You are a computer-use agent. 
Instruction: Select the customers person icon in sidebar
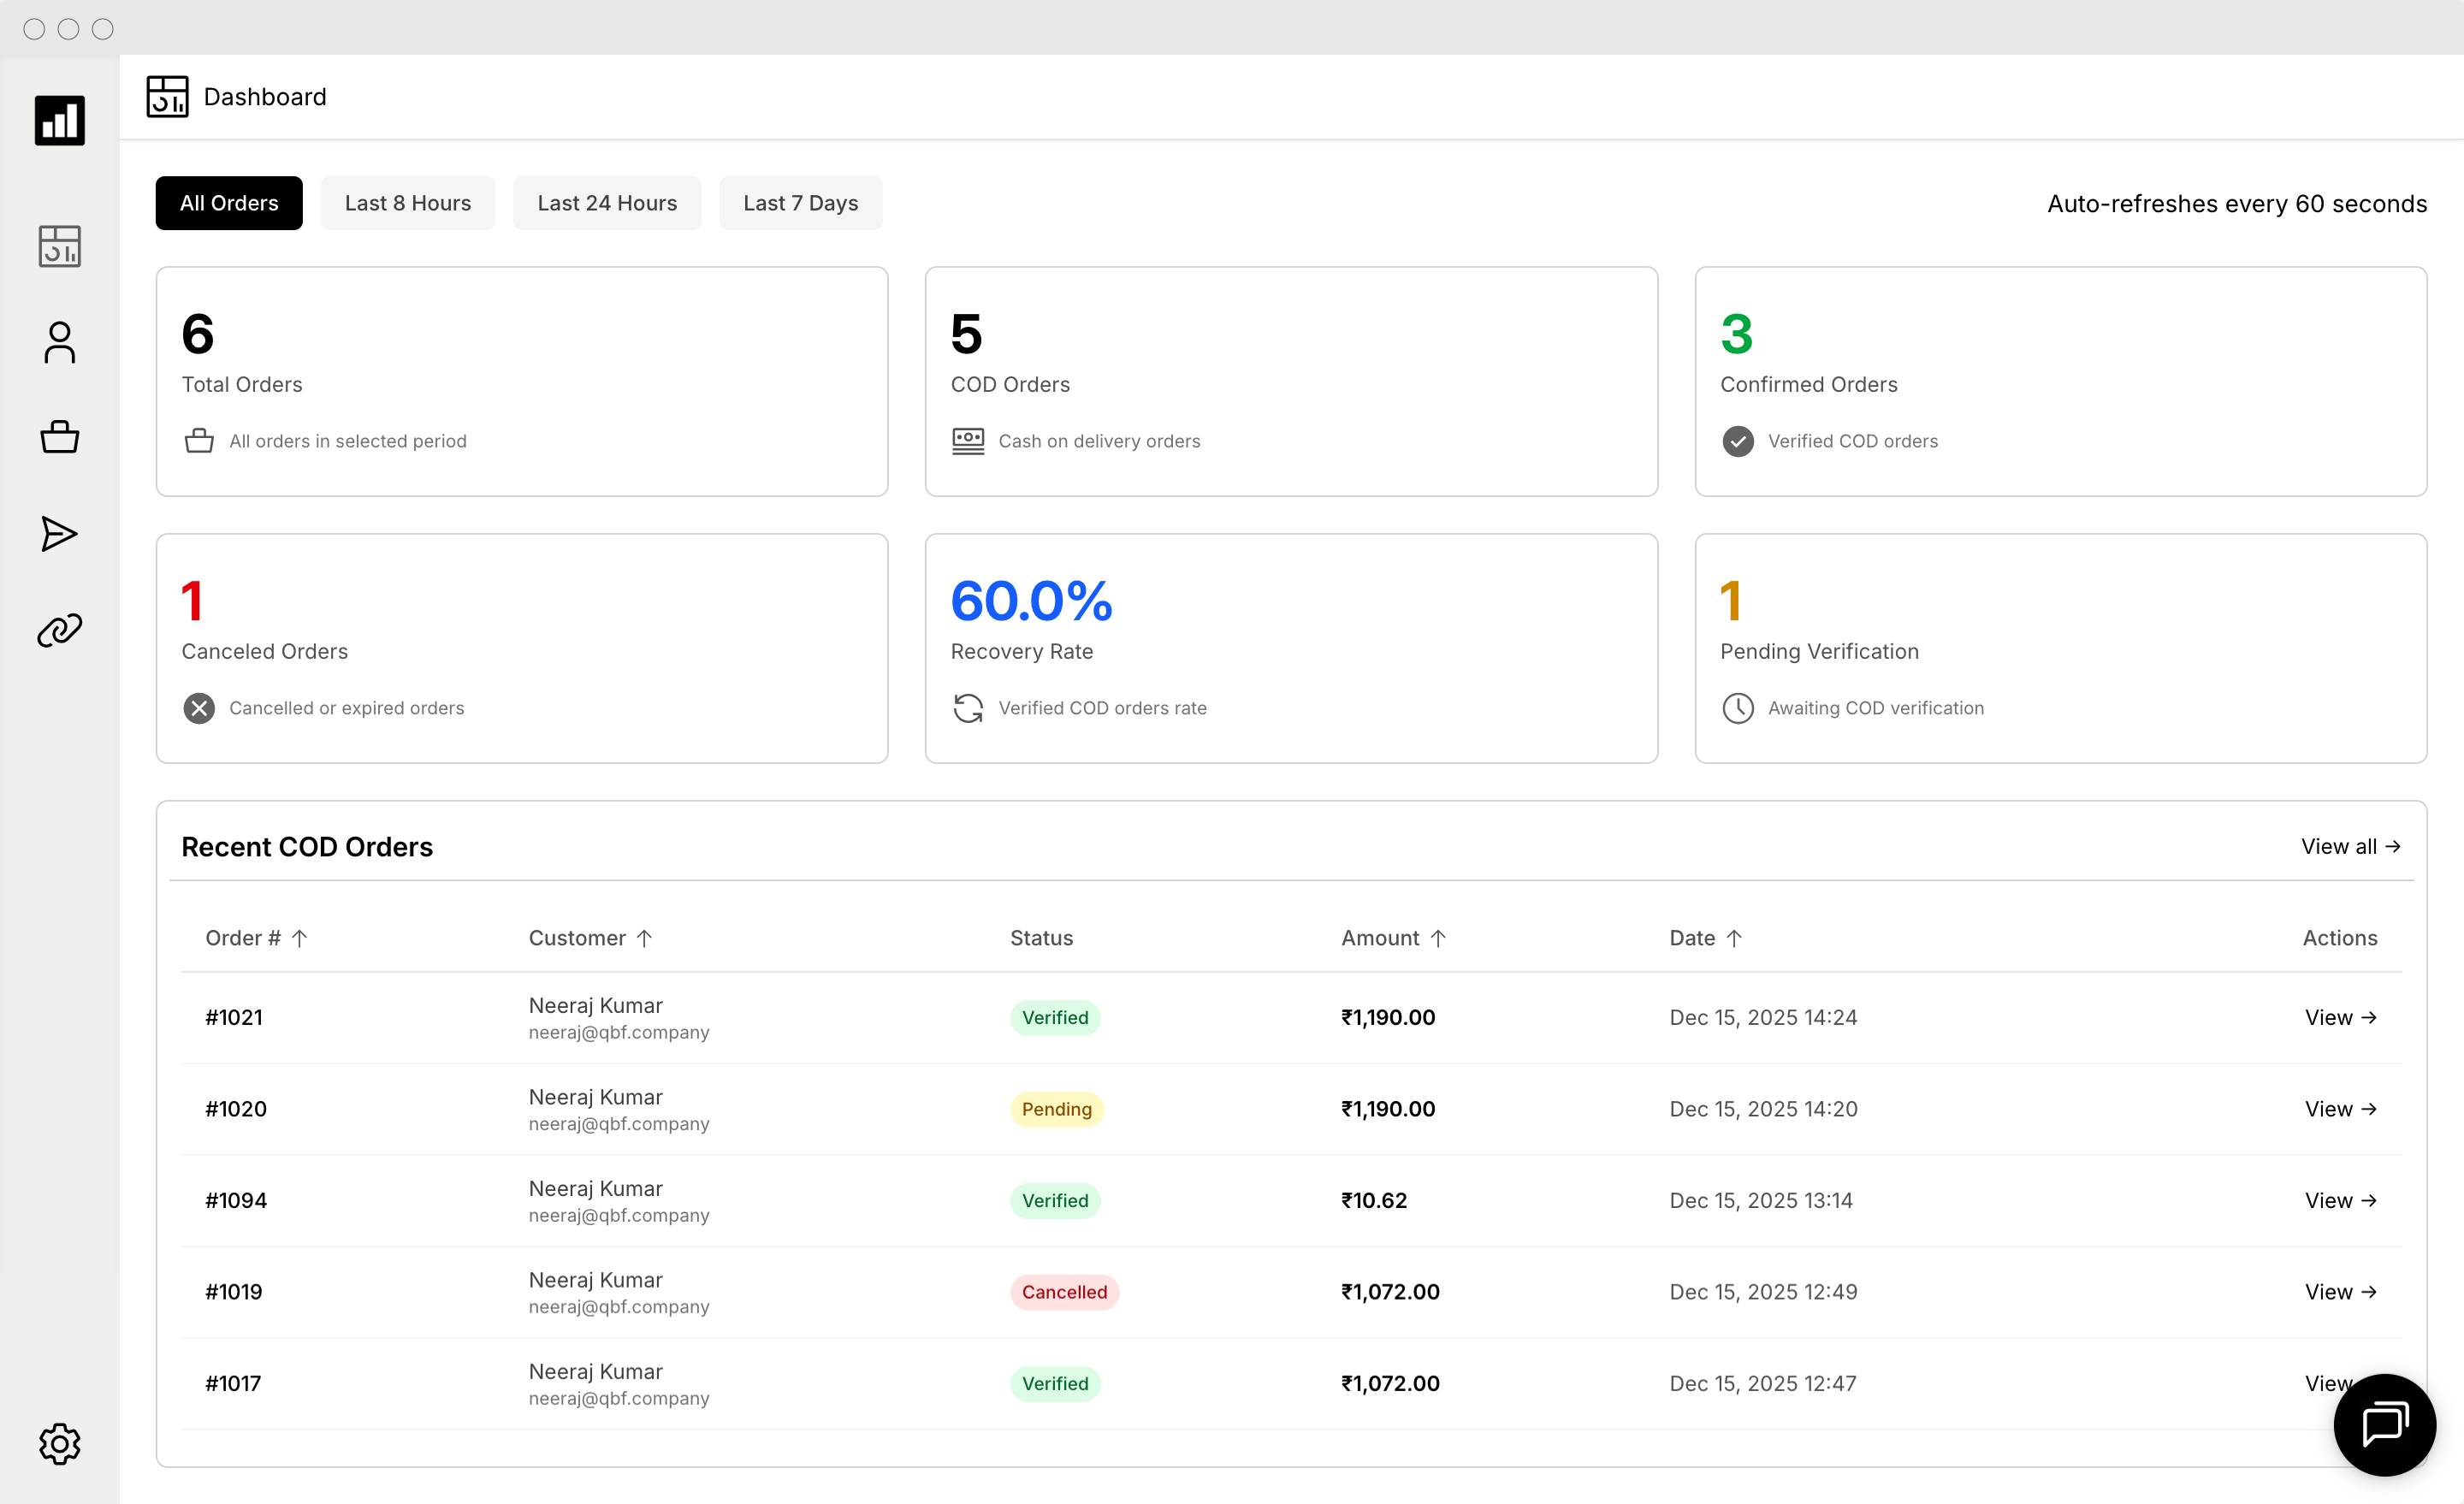pos(59,342)
